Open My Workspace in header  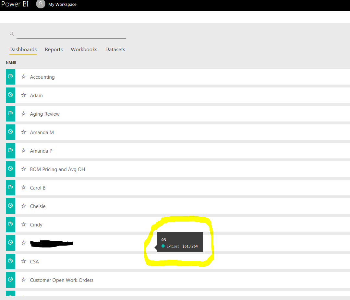click(62, 5)
